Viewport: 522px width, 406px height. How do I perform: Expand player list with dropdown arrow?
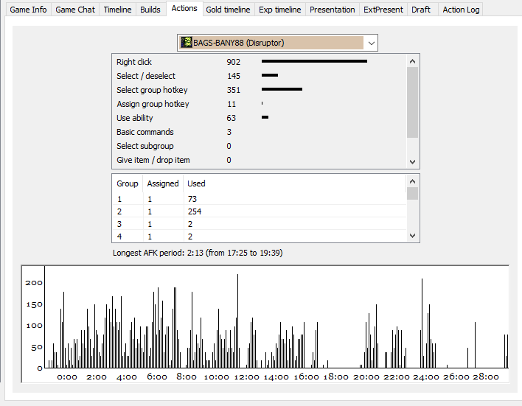[372, 43]
